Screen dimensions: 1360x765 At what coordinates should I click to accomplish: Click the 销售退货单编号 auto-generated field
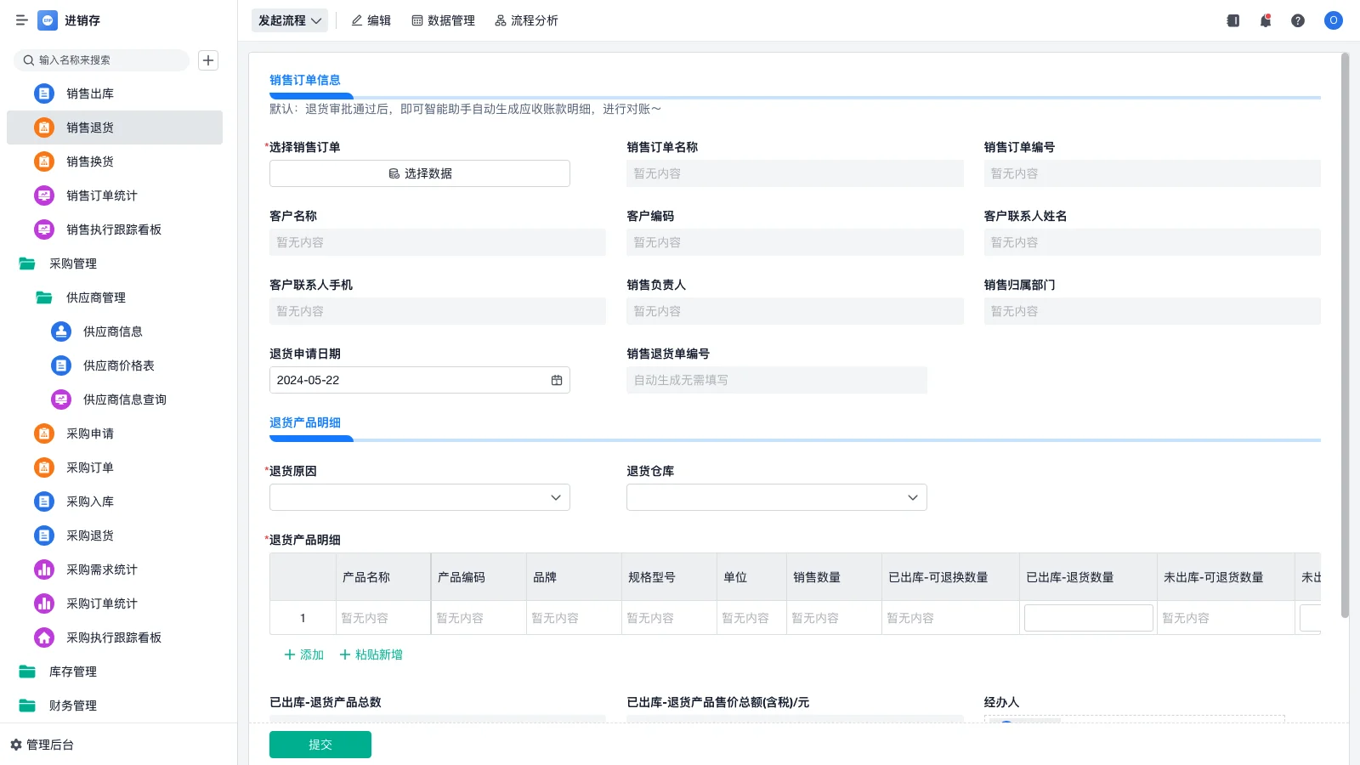point(777,380)
